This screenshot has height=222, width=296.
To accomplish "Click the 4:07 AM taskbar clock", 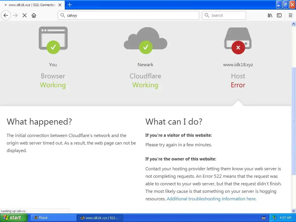I will (285, 218).
